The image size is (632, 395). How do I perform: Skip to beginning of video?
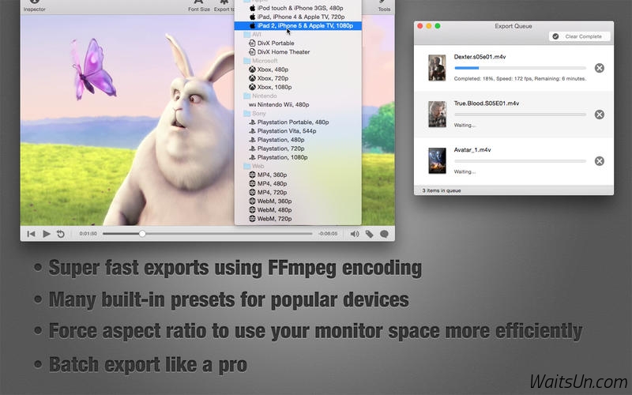31,234
